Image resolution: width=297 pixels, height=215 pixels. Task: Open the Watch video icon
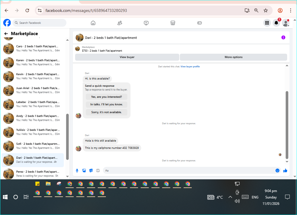pyautogui.click(x=146, y=23)
